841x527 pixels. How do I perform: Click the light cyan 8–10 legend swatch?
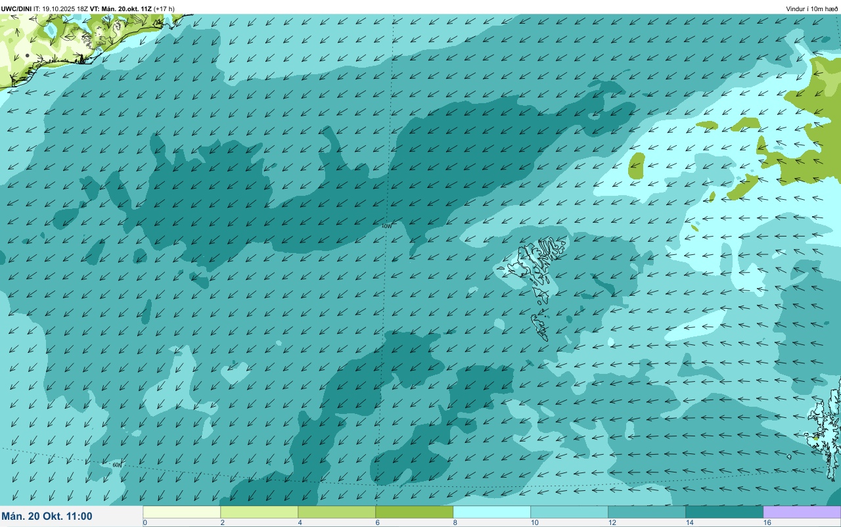point(492,512)
